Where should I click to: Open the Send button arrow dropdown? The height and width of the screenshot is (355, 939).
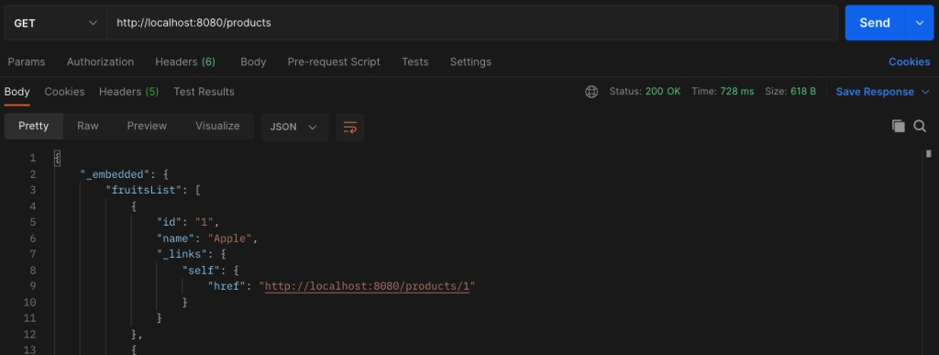pyautogui.click(x=920, y=23)
